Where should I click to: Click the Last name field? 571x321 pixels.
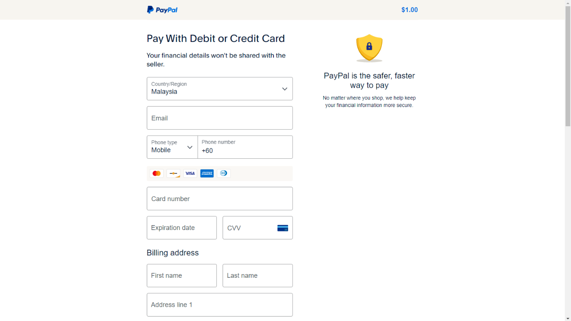click(258, 276)
